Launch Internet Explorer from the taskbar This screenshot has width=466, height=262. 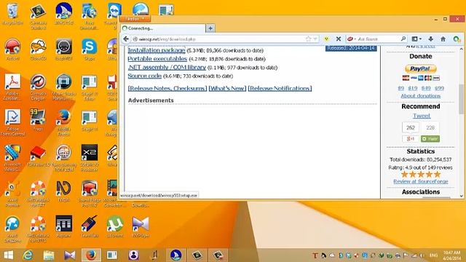(x=28, y=255)
